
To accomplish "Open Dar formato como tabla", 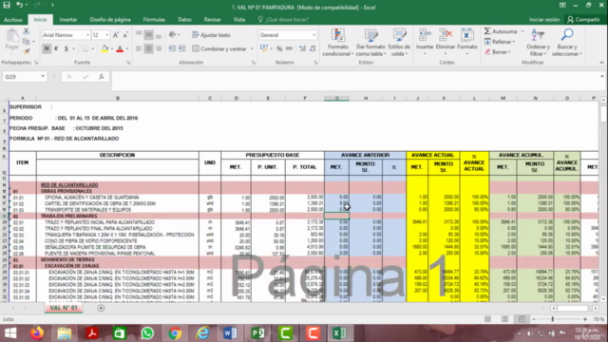I will [x=371, y=42].
